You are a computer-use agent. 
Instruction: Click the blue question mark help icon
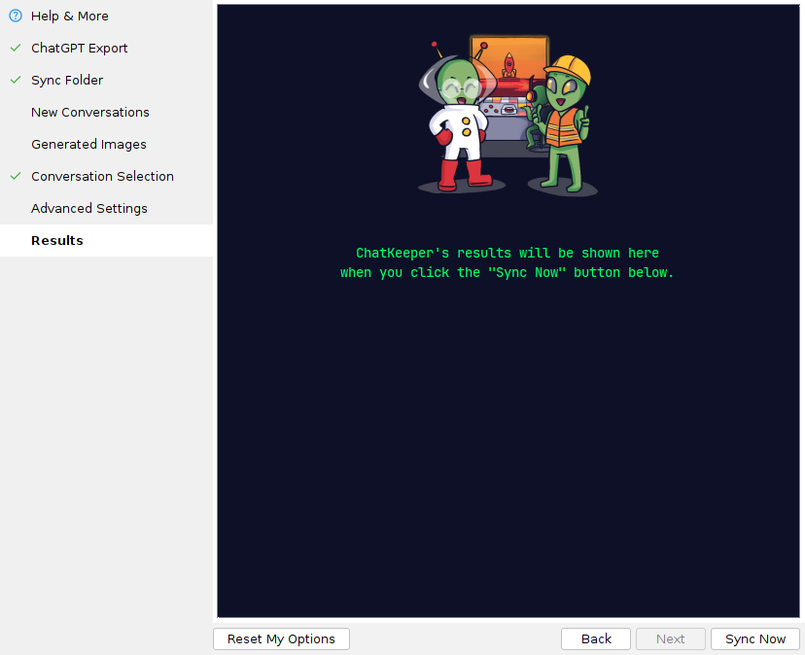pos(15,16)
